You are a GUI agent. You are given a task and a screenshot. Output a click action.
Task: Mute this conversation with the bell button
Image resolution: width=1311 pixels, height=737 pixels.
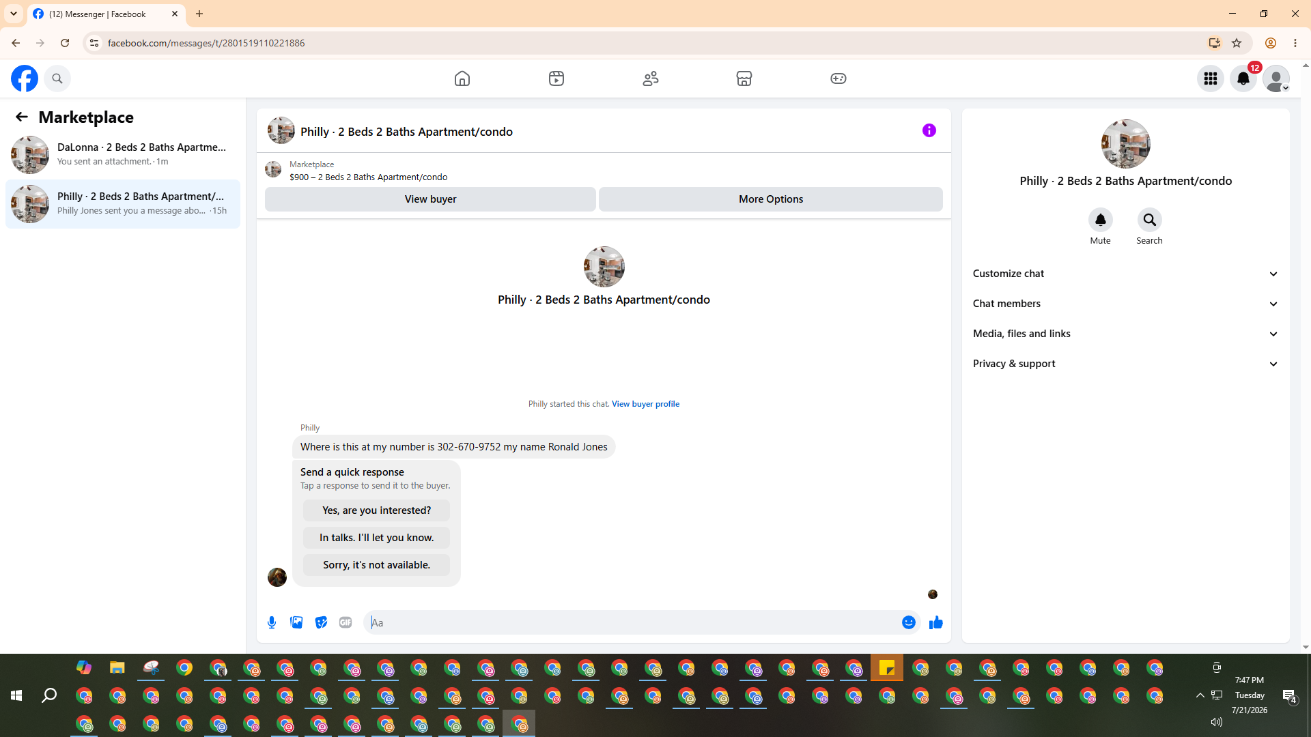(x=1101, y=220)
